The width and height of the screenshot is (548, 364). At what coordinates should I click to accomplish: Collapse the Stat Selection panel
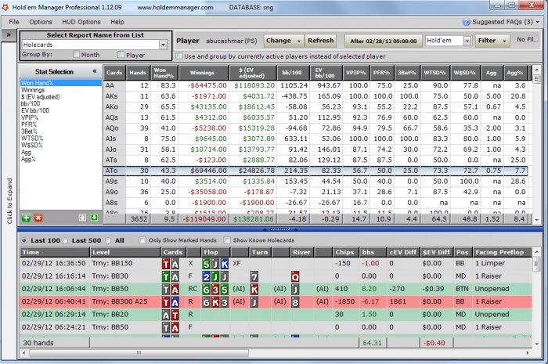tap(95, 71)
